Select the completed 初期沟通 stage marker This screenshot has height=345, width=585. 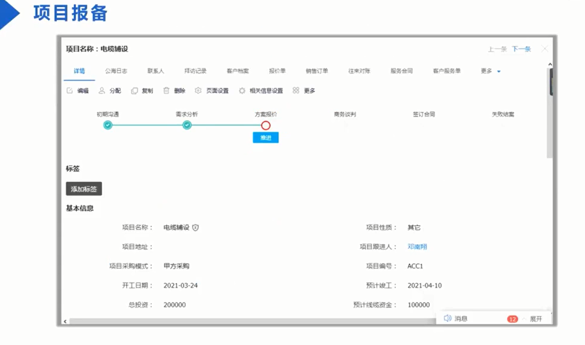(108, 125)
